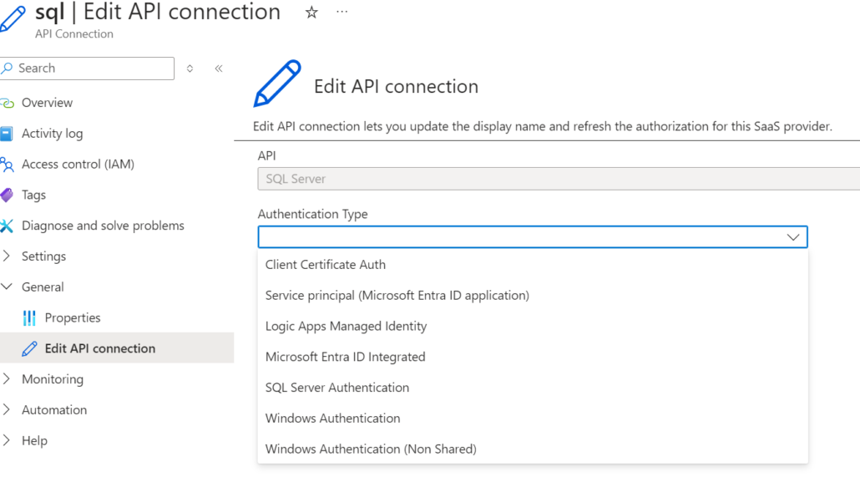The image size is (860, 477).
Task: Select SQL Server Authentication option
Action: (533, 388)
